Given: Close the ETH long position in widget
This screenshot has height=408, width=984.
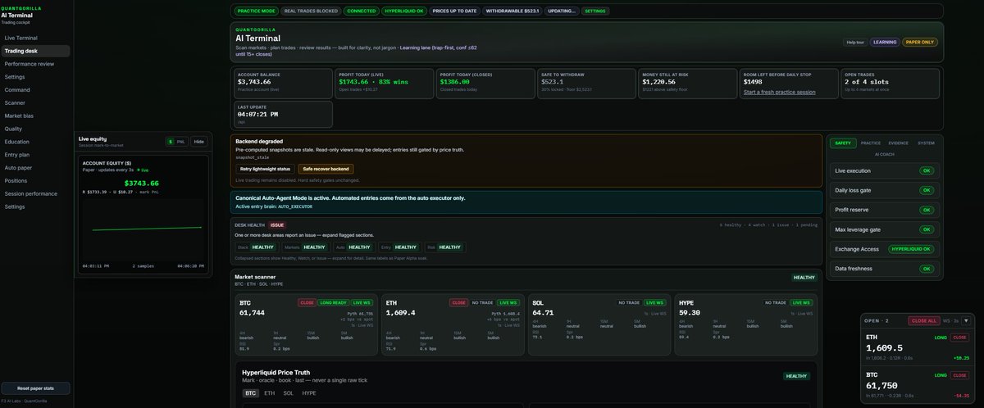Looking at the screenshot, I should (x=959, y=337).
